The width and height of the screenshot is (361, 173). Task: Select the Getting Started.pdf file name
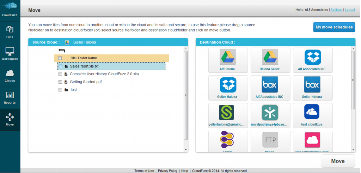click(86, 82)
